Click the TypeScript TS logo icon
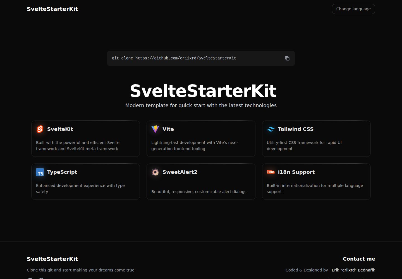 (x=40, y=172)
